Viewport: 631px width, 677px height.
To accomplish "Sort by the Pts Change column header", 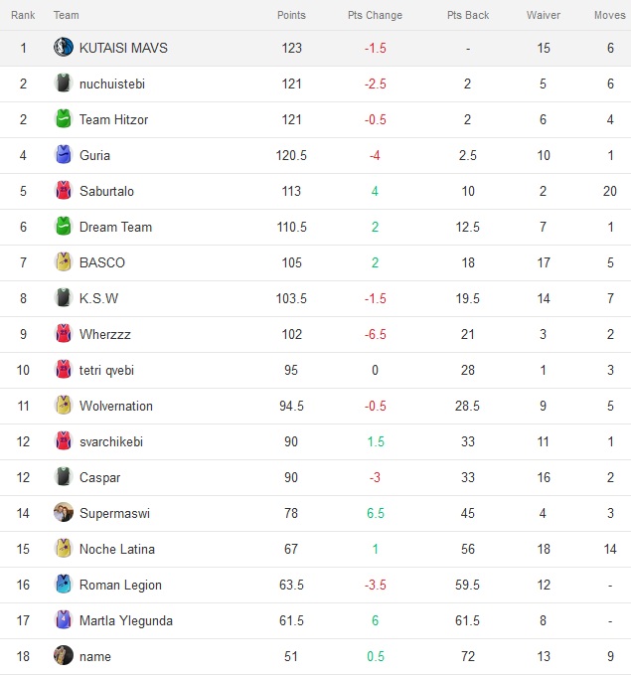I will point(375,15).
